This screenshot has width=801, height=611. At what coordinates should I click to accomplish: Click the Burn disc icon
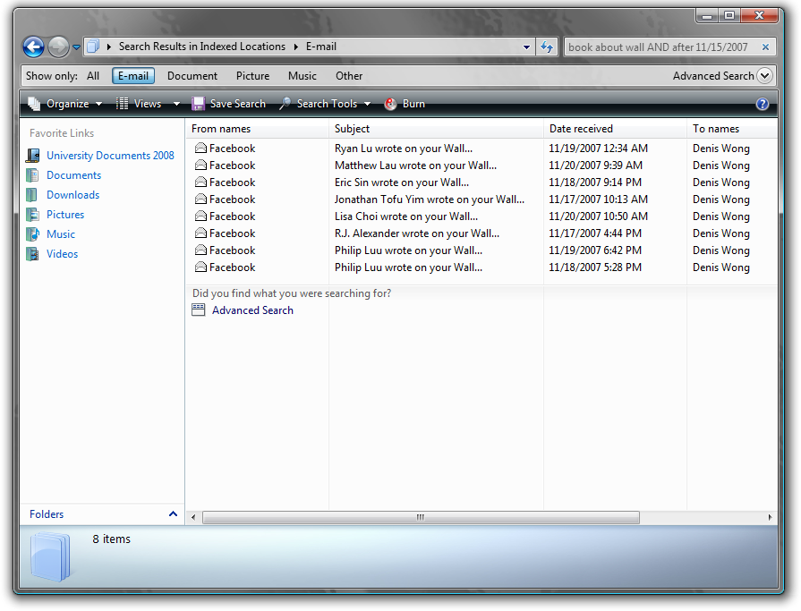pyautogui.click(x=391, y=104)
